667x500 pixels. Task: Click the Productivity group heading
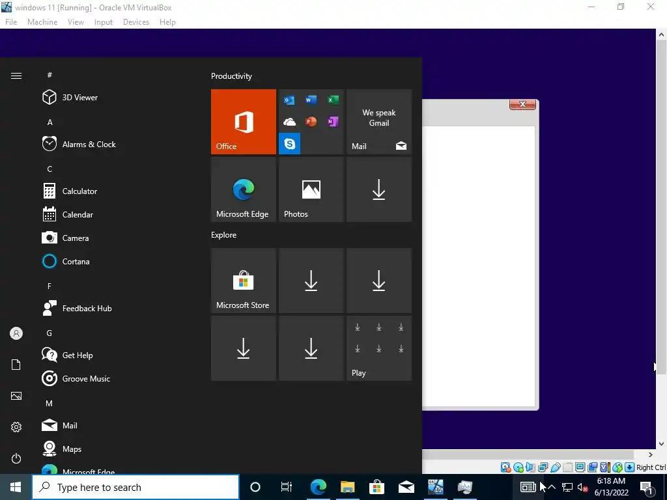click(x=231, y=76)
